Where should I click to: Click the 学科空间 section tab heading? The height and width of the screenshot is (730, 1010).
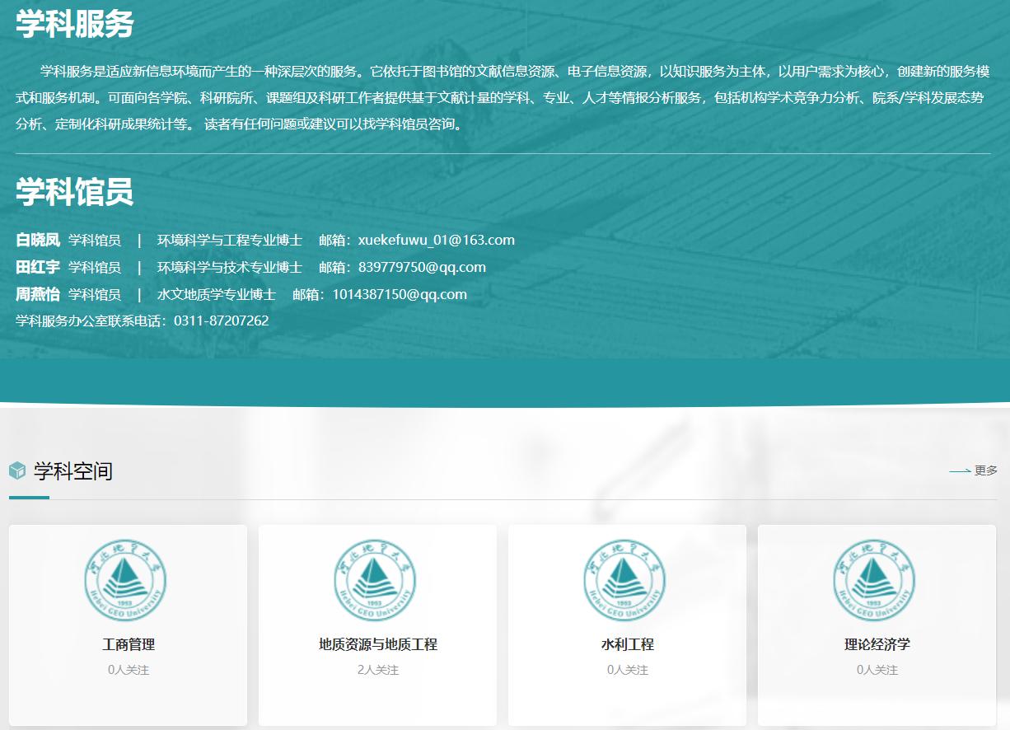pyautogui.click(x=72, y=471)
